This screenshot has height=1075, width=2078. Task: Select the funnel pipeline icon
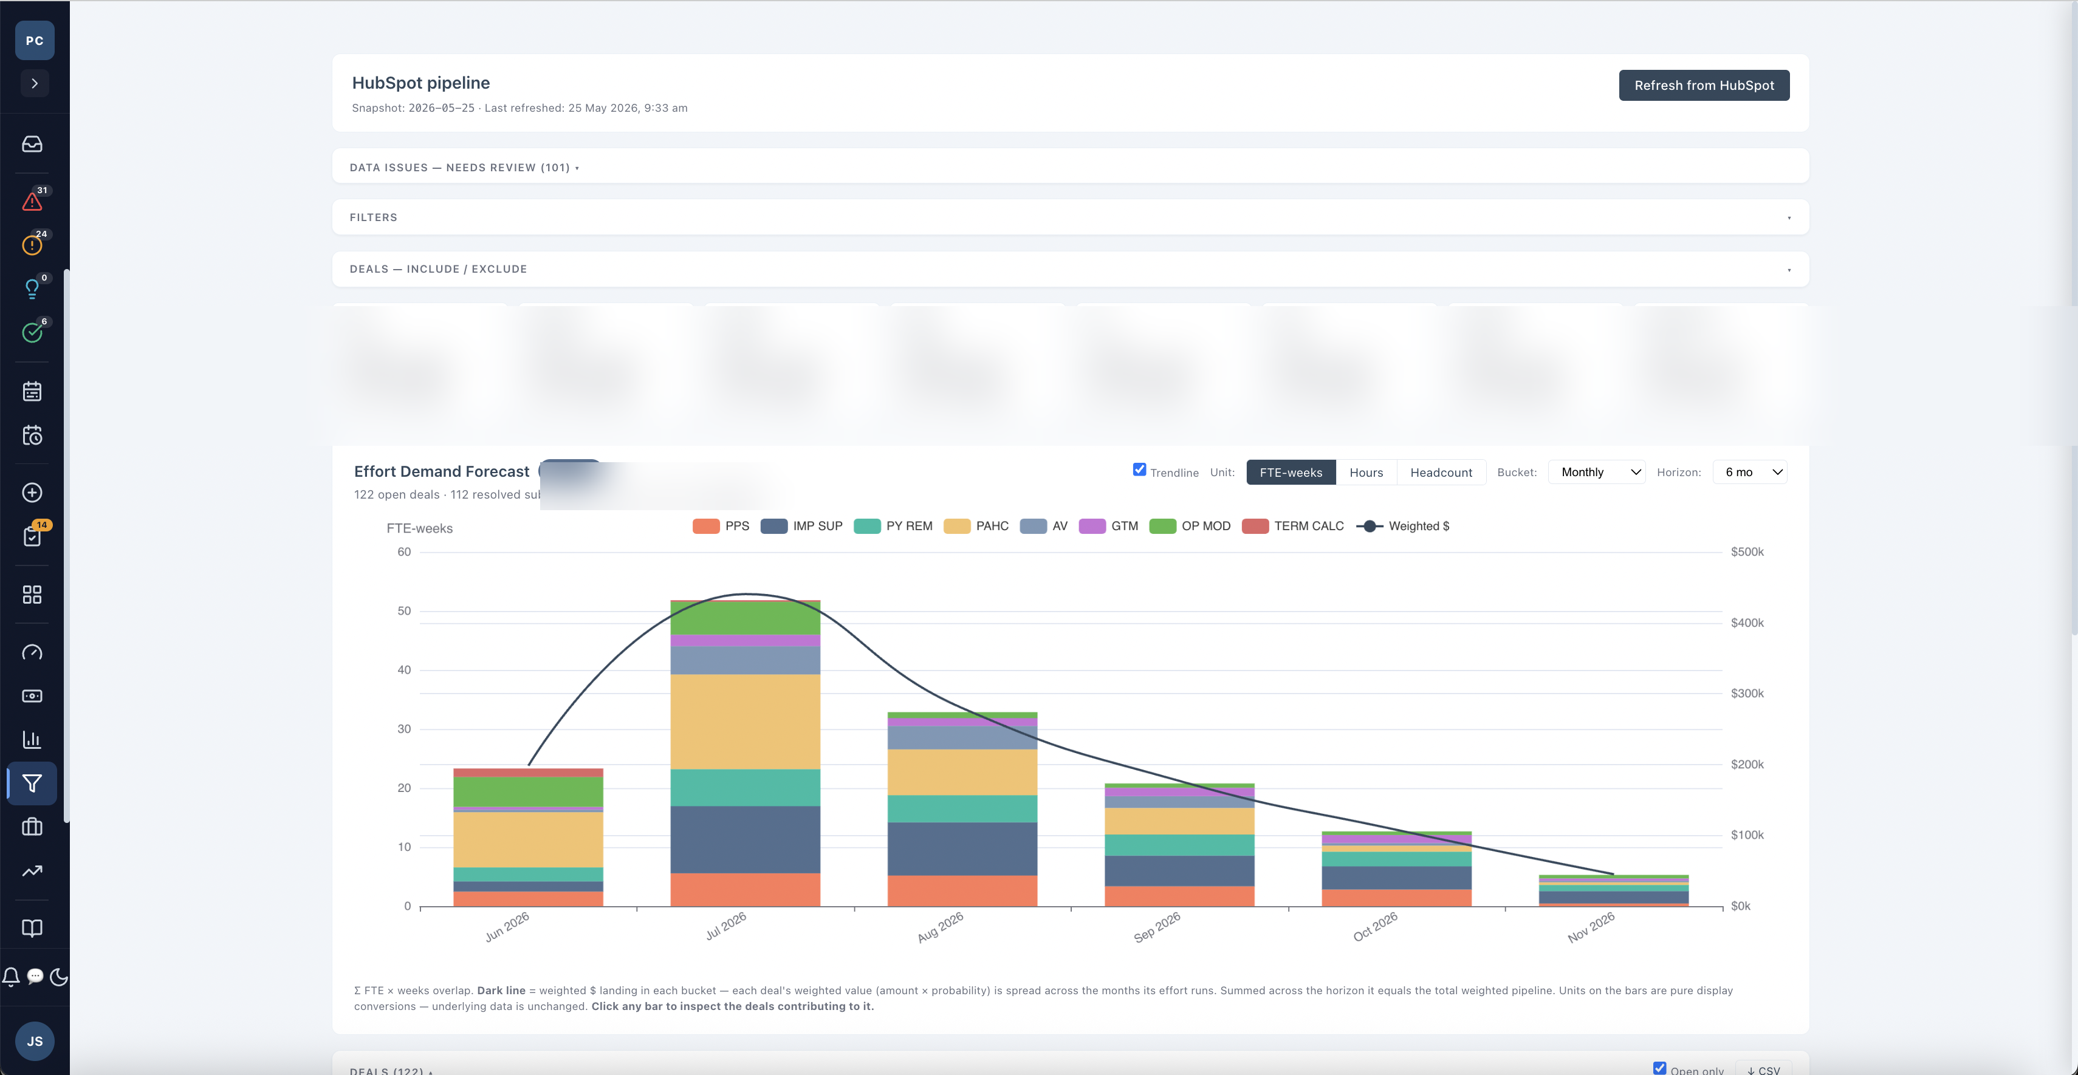pos(32,783)
